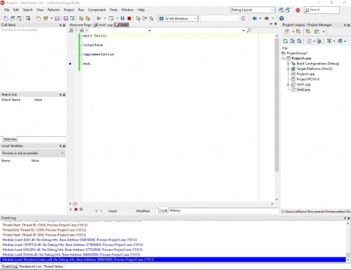Open the Tools menu
Viewport: 351px width, 270px height.
(x=114, y=10)
